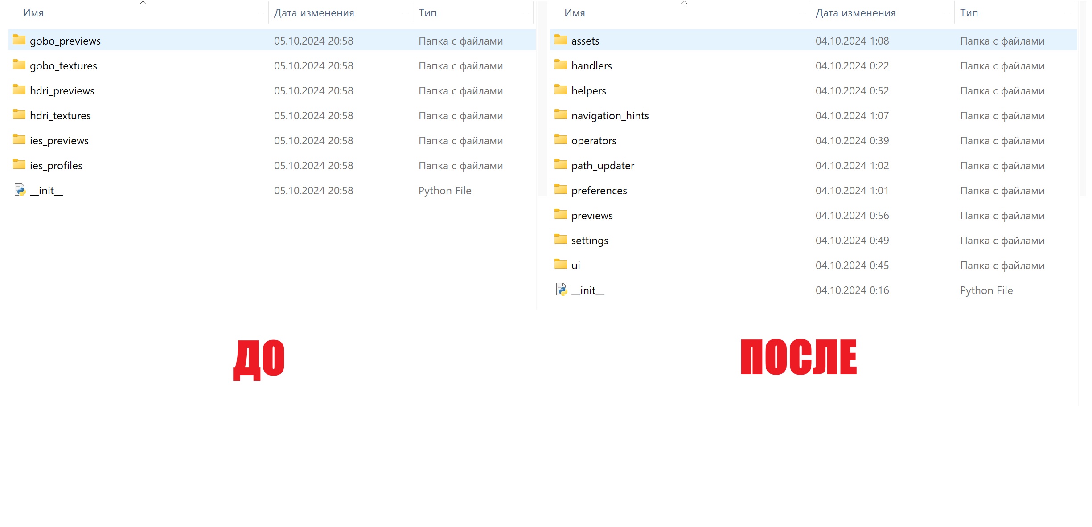Click the ui folder icon

[x=561, y=265]
